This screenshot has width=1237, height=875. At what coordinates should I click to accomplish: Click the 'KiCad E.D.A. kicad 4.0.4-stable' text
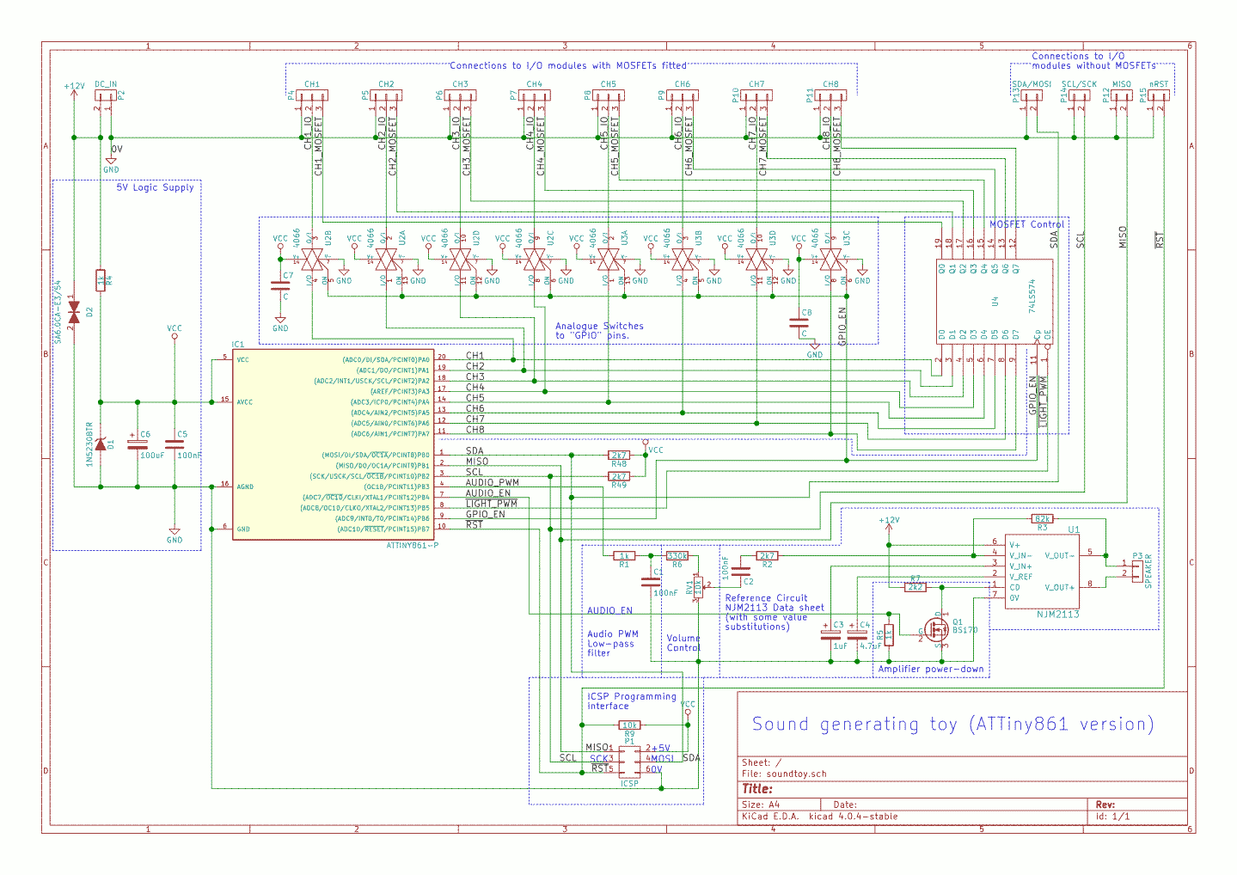pos(820,817)
